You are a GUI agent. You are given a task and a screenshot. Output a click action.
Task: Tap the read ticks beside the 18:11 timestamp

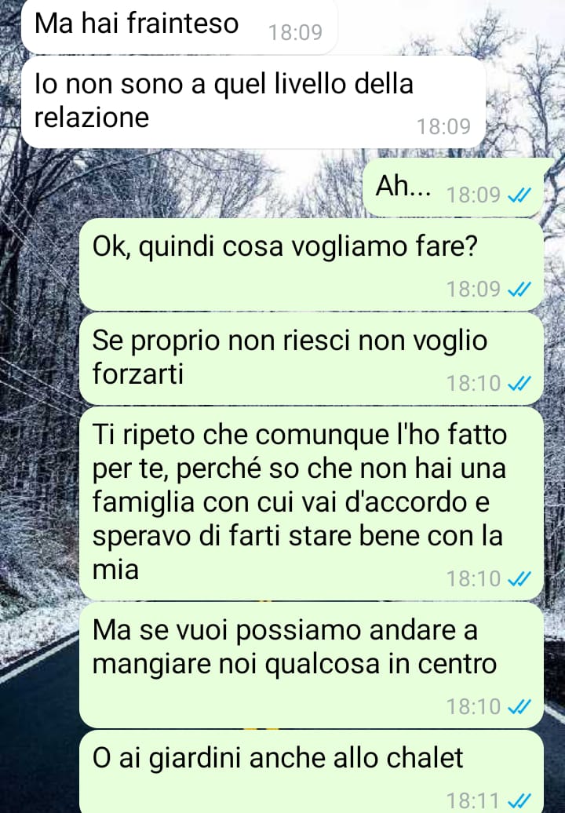tap(519, 800)
